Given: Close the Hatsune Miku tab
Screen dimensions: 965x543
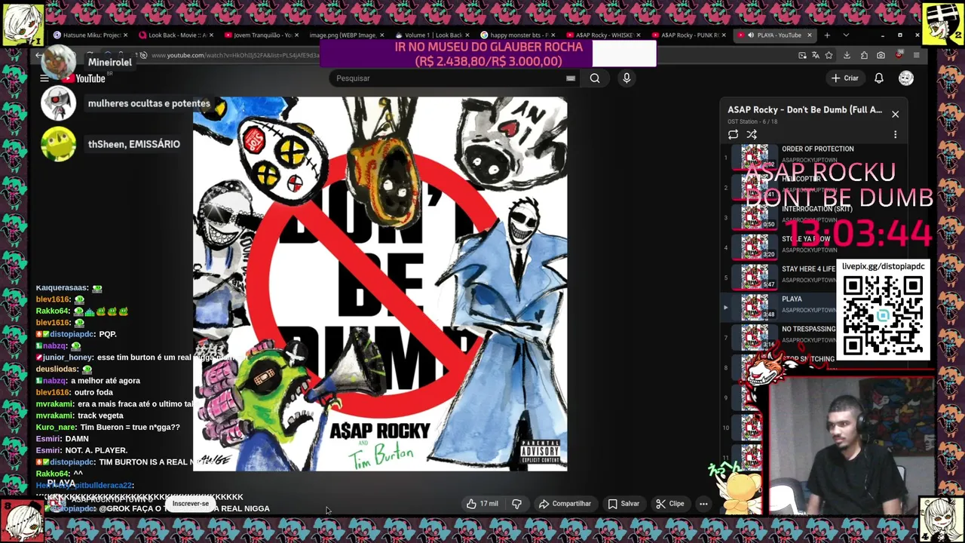Looking at the screenshot, I should click(x=125, y=35).
